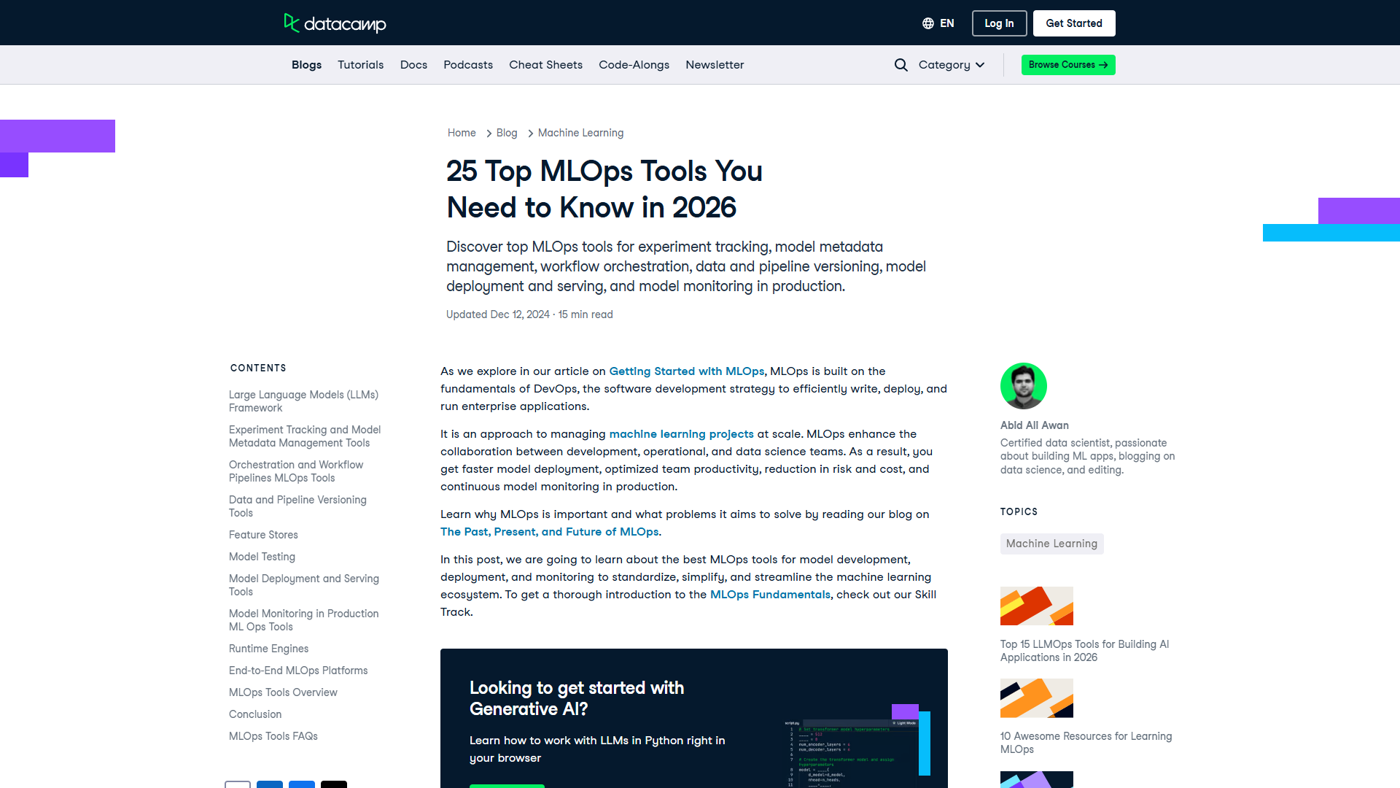Switch to the Tutorials tab
This screenshot has height=788, width=1400.
pos(360,64)
